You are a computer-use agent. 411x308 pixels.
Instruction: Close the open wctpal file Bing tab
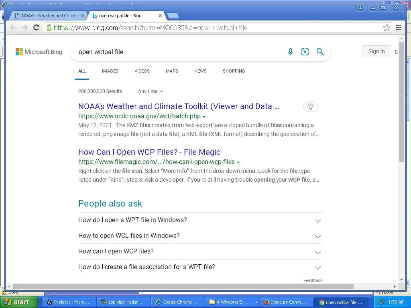160,16
